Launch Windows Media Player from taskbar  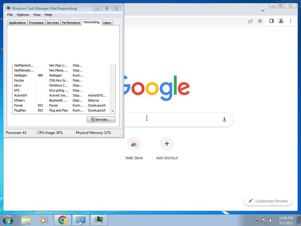(44, 220)
